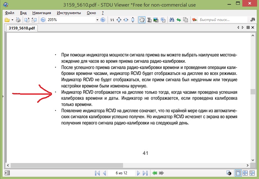The image size is (259, 179).
Task: Open the dropdown arrow beside Open icon
Action: 12,20
